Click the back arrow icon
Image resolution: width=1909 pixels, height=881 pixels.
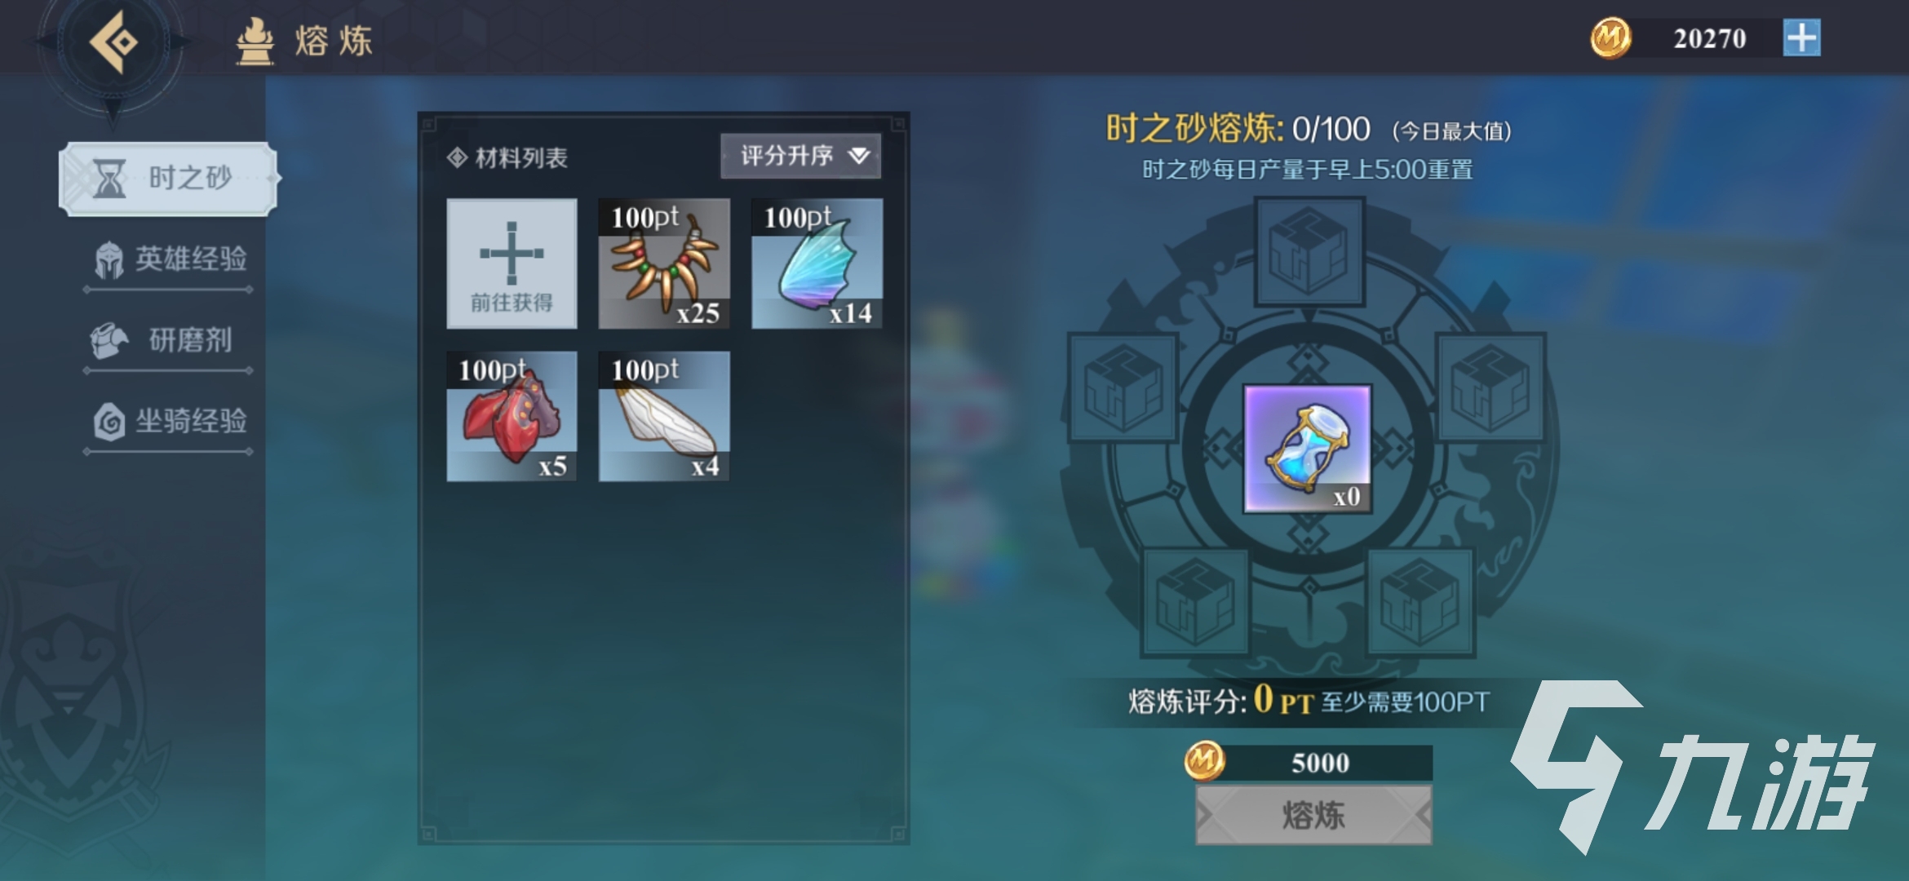[x=113, y=41]
